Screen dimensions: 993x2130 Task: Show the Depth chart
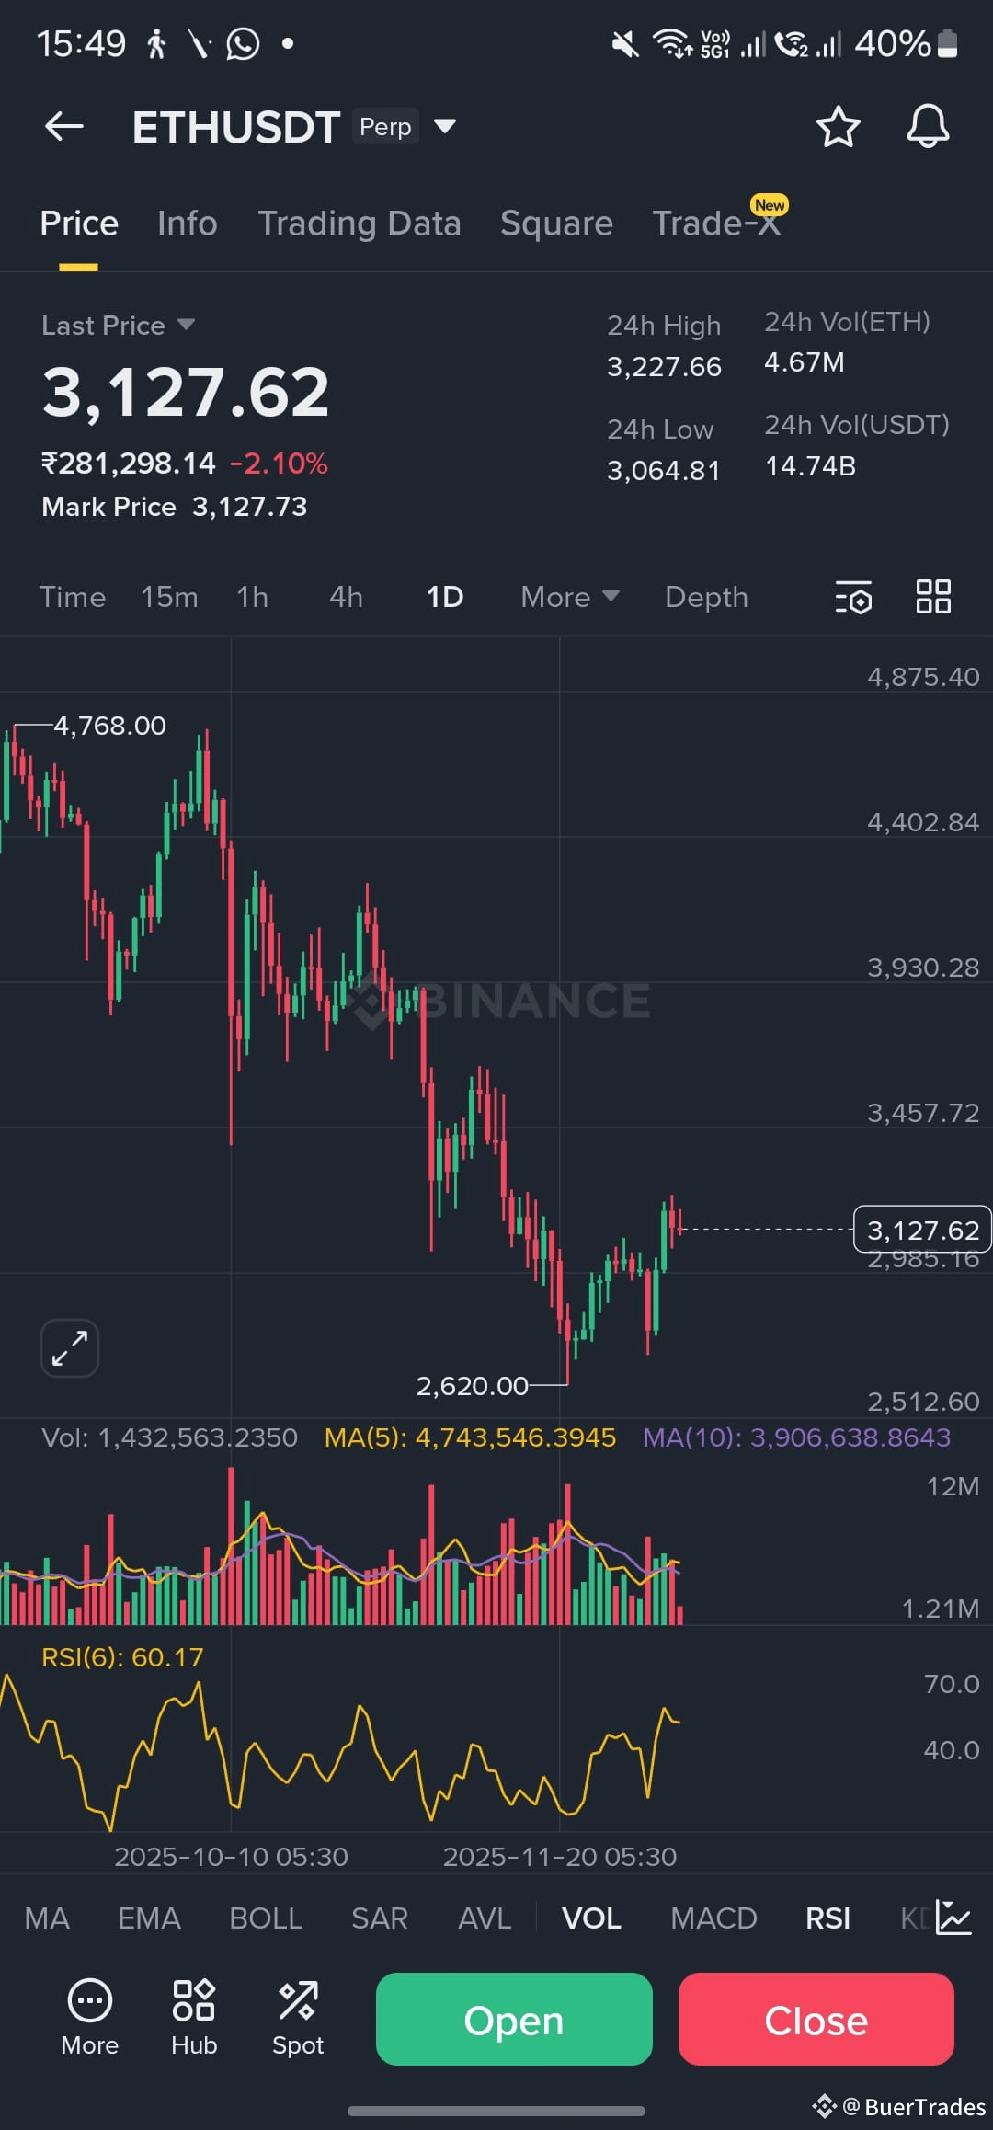click(706, 597)
